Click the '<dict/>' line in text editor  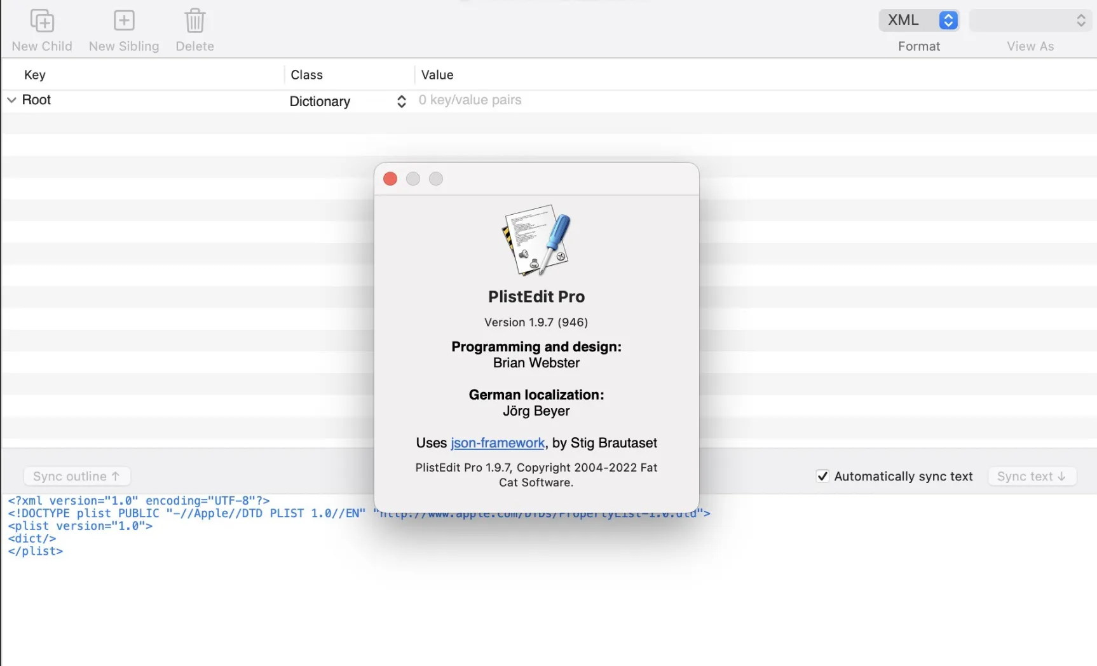click(32, 539)
